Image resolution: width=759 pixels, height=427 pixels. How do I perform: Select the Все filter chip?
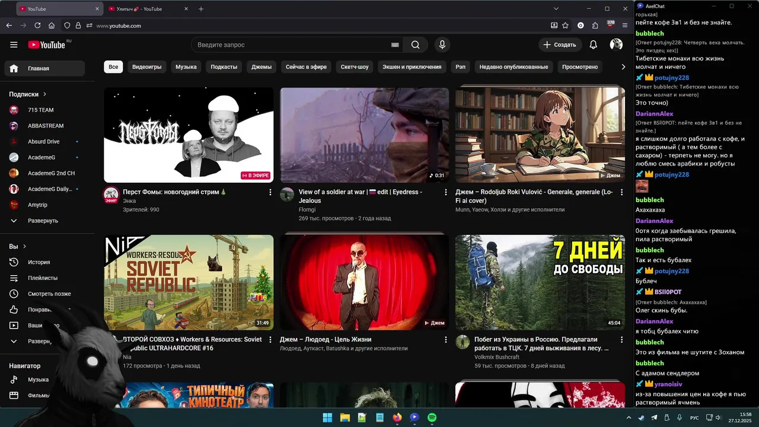113,67
